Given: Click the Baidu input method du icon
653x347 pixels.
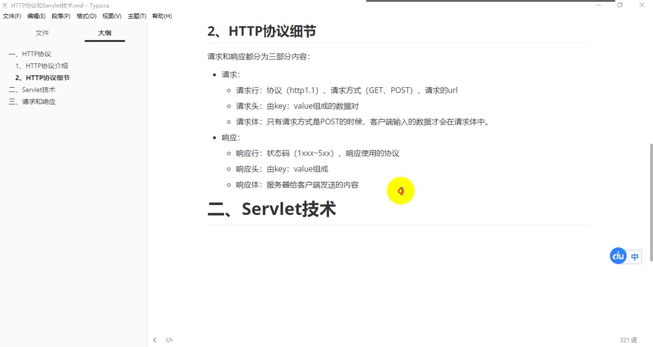Looking at the screenshot, I should (x=618, y=256).
